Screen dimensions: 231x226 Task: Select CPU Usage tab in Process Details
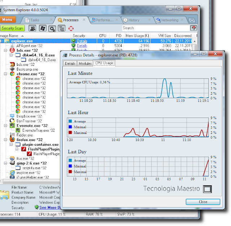(x=104, y=63)
